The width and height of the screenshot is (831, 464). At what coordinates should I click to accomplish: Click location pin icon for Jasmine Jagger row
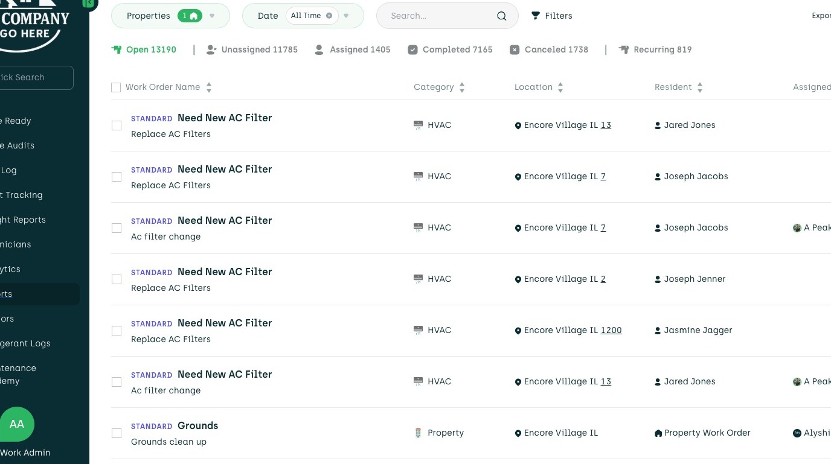pyautogui.click(x=518, y=331)
